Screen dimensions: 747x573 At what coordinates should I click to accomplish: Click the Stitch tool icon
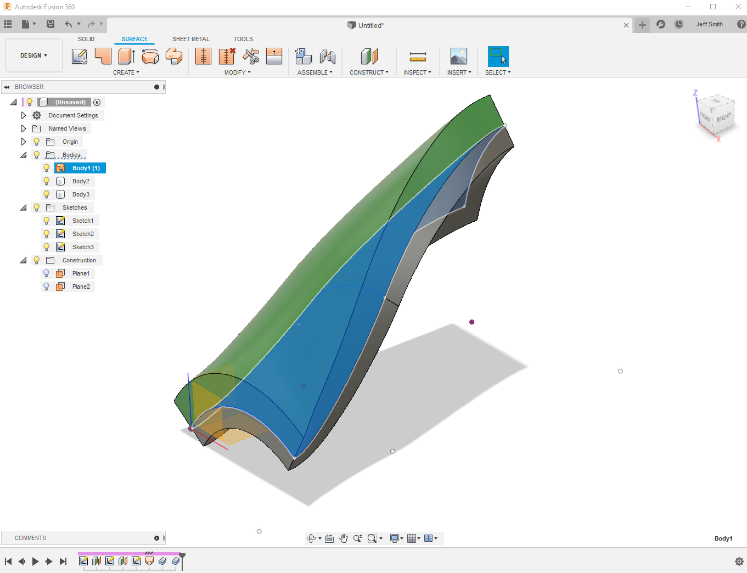tap(203, 56)
